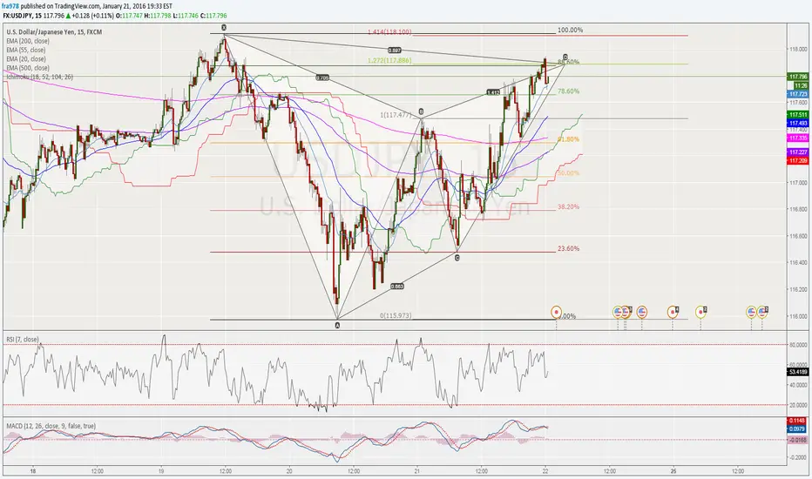This screenshot has height=479, width=812.
Task: Click the C:117.796 close value in header
Action: (x=213, y=16)
